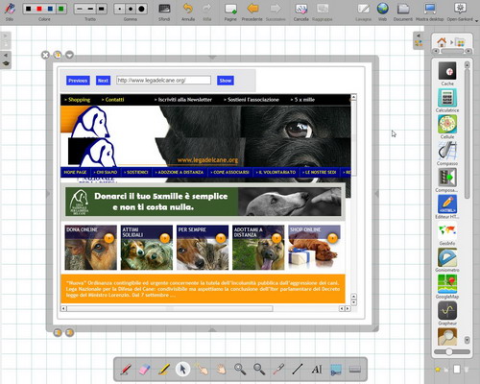Click the zoom in magnifier tool
This screenshot has height=384, width=480.
click(x=240, y=370)
